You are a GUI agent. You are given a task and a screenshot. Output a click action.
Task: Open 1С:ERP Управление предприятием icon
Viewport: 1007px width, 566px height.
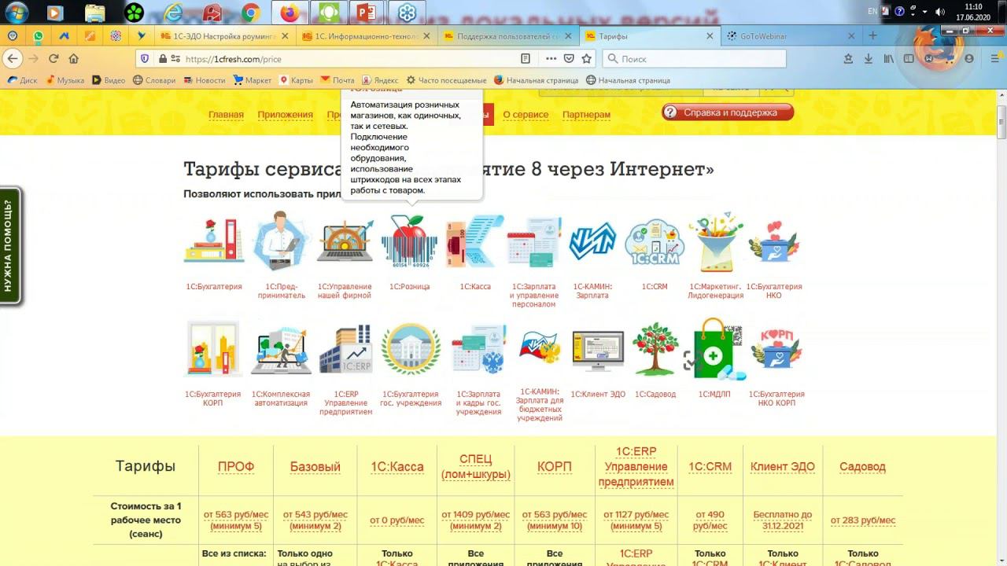[345, 349]
